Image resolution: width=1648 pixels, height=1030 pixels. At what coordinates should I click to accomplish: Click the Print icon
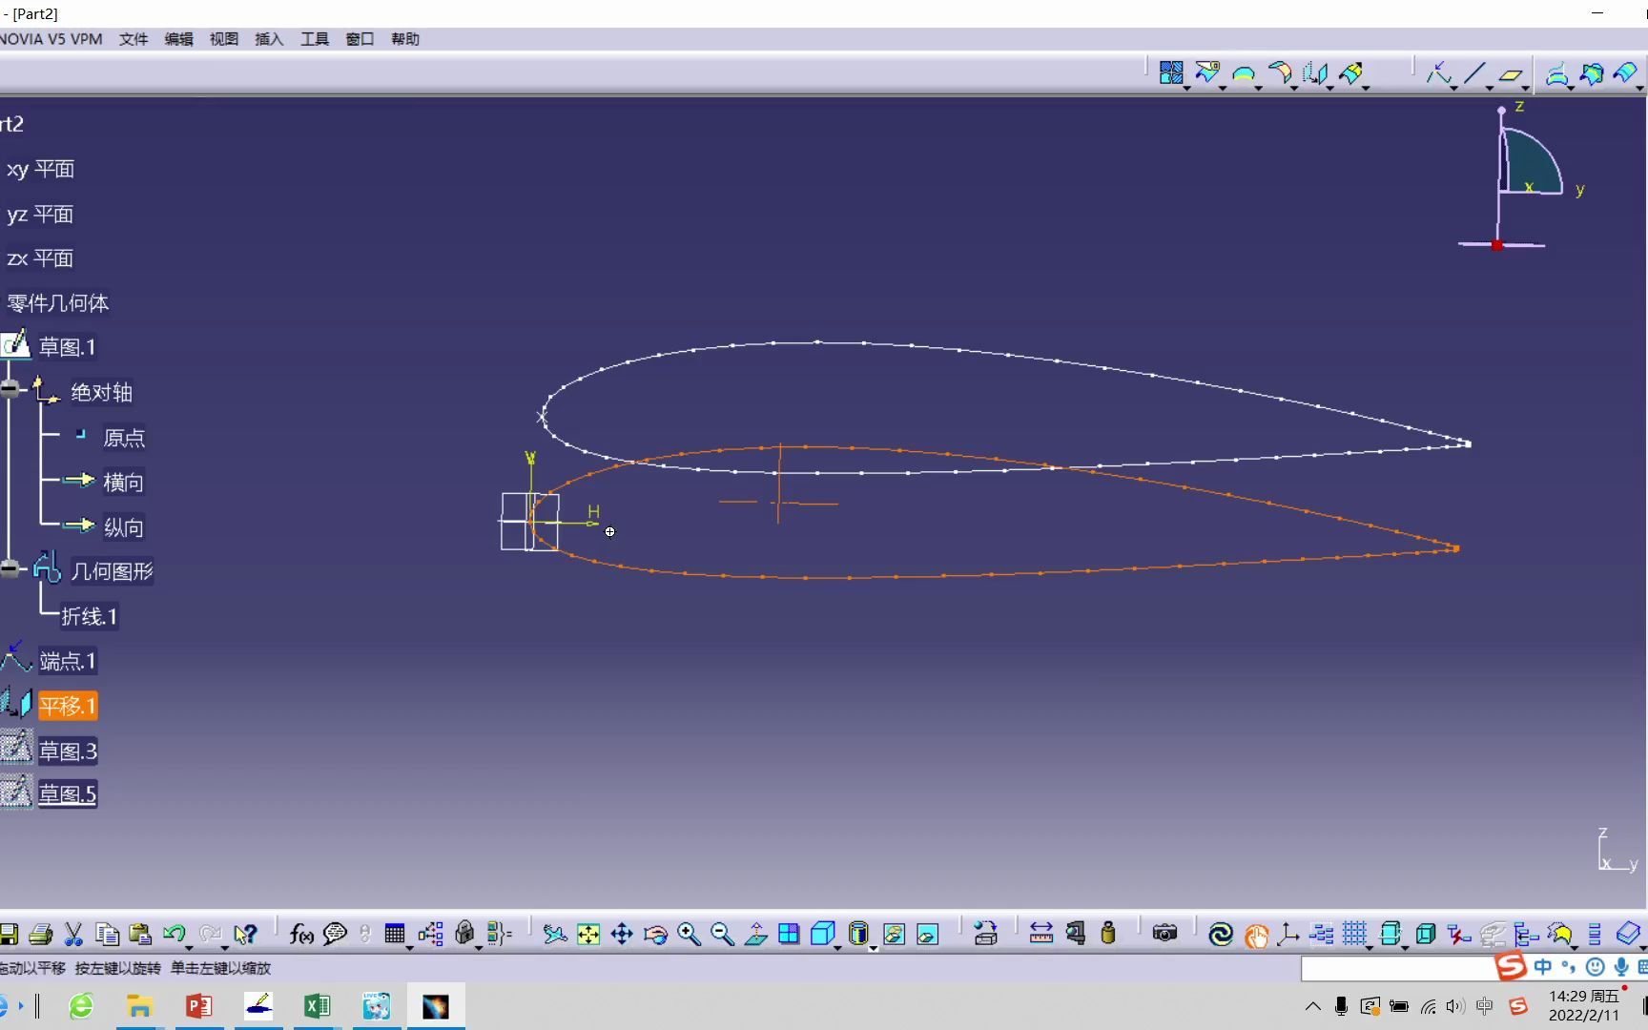(x=40, y=934)
